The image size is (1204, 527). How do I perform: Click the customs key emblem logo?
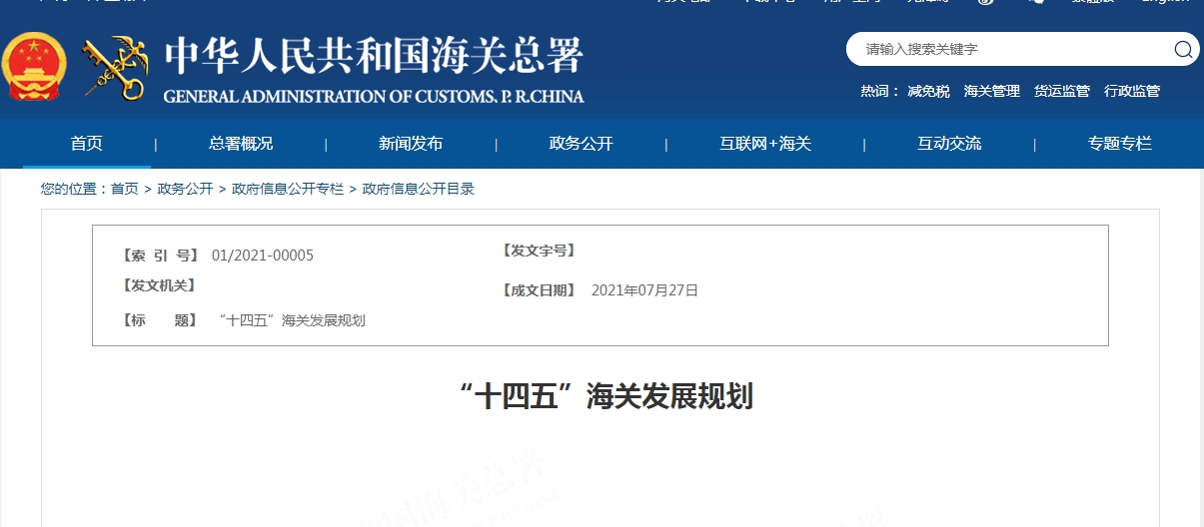[x=115, y=68]
